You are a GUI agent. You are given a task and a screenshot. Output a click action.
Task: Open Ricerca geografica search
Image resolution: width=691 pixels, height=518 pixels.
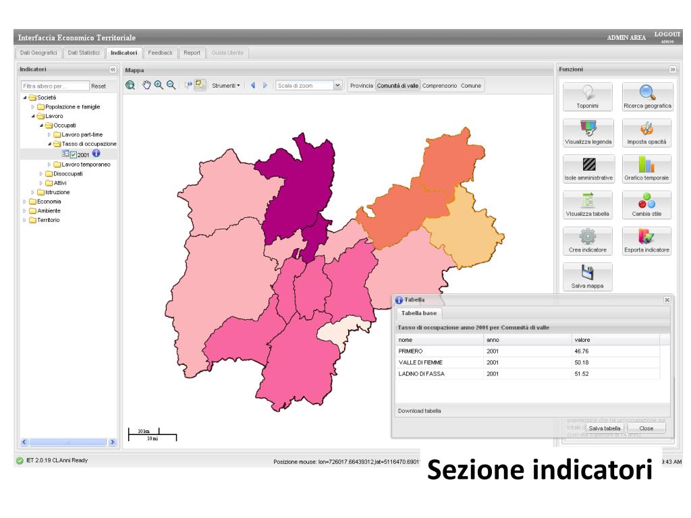pyautogui.click(x=647, y=96)
